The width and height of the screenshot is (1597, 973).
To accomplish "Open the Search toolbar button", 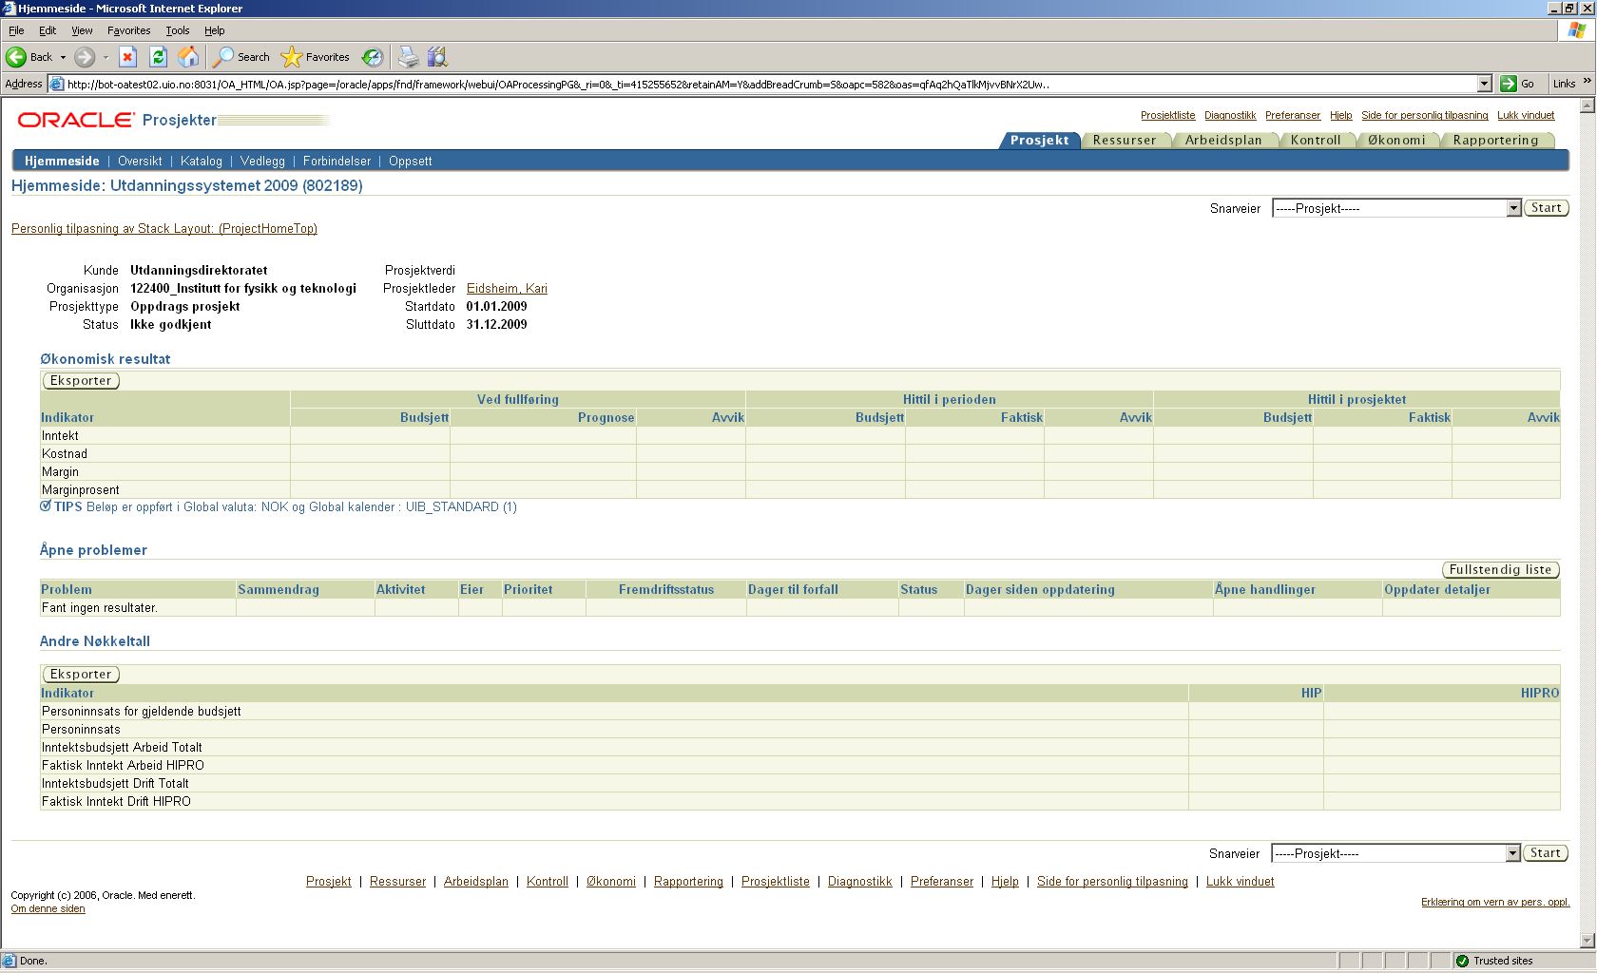I will click(241, 57).
